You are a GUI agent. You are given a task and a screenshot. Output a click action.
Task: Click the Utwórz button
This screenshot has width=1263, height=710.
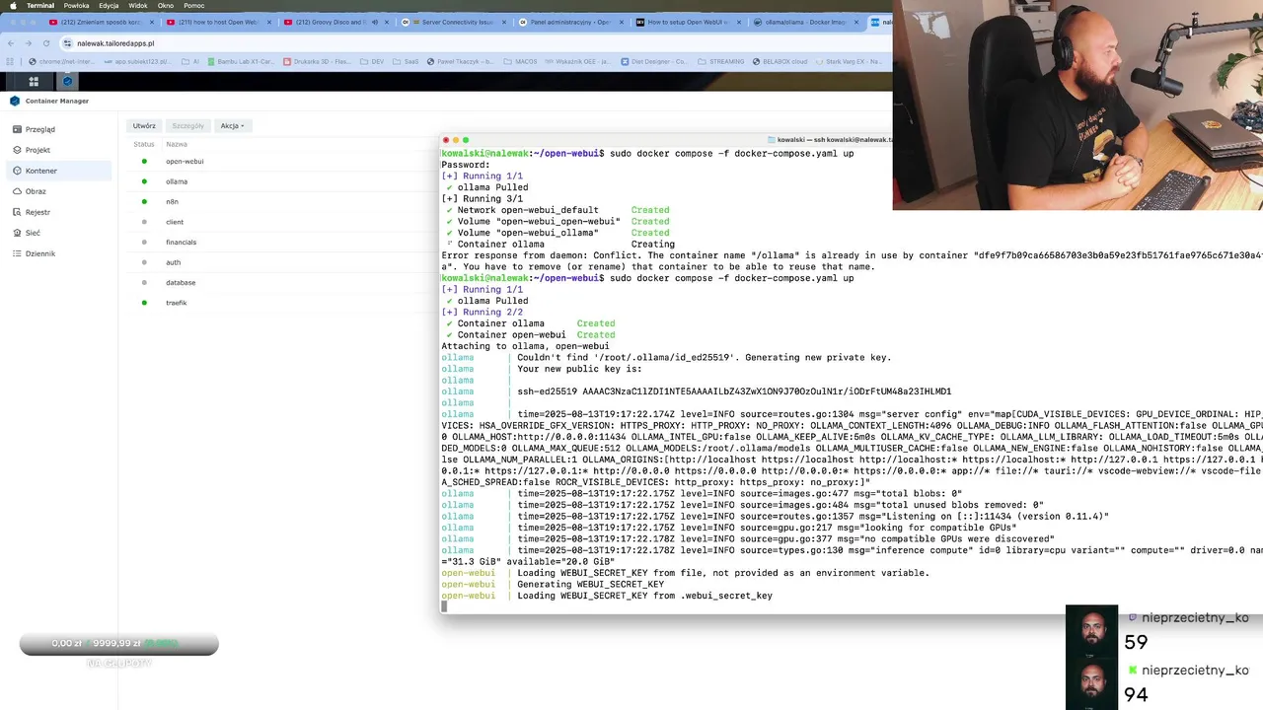pyautogui.click(x=144, y=125)
